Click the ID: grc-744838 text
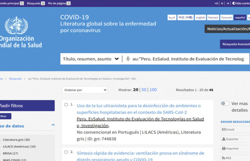250x161 pixels. [x=102, y=139]
